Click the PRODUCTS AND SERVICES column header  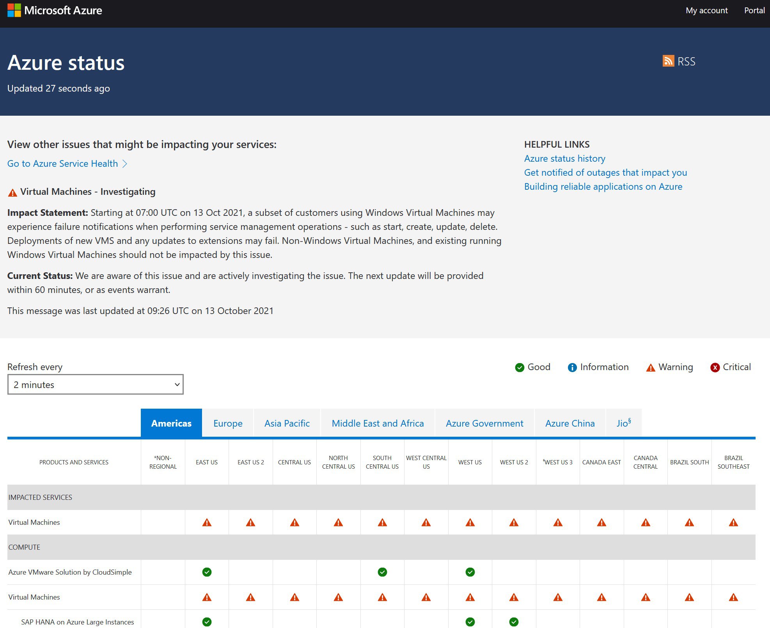pos(74,462)
